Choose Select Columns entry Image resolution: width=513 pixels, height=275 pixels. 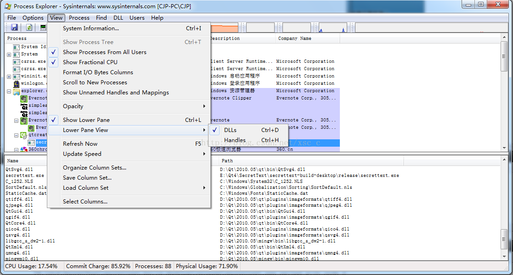pyautogui.click(x=129, y=202)
